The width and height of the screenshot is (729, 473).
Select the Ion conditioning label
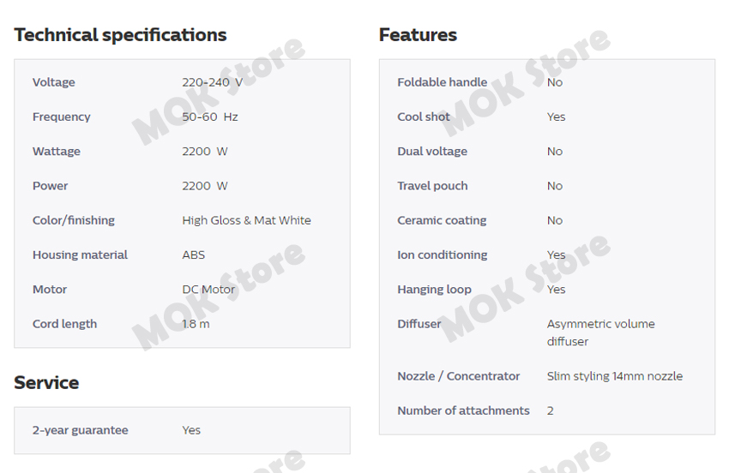click(x=442, y=254)
